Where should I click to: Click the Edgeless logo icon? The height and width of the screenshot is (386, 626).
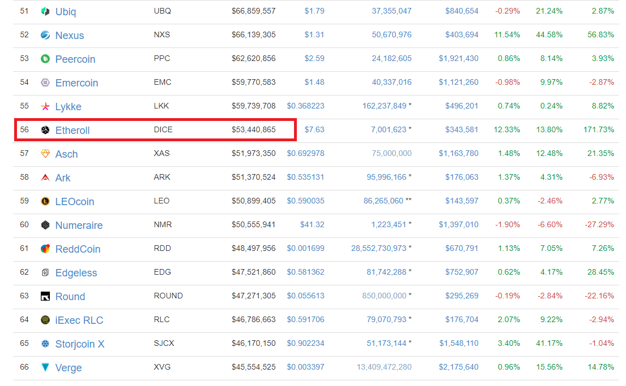[45, 272]
